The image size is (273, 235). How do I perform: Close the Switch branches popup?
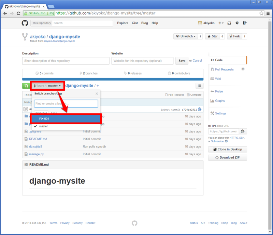[x=97, y=94]
